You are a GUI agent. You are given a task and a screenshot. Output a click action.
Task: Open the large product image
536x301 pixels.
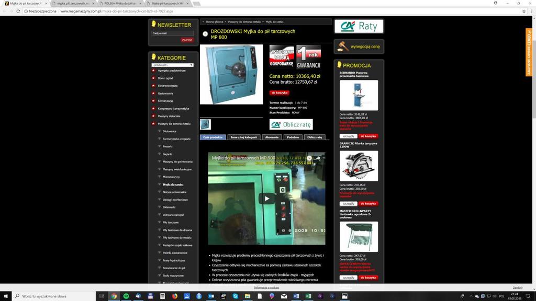(x=231, y=74)
